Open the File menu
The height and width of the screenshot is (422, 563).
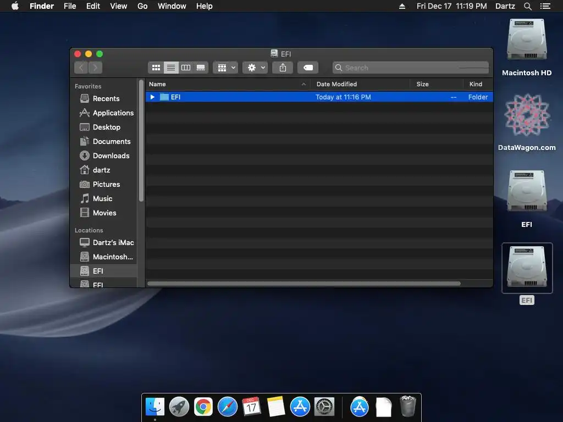[70, 6]
